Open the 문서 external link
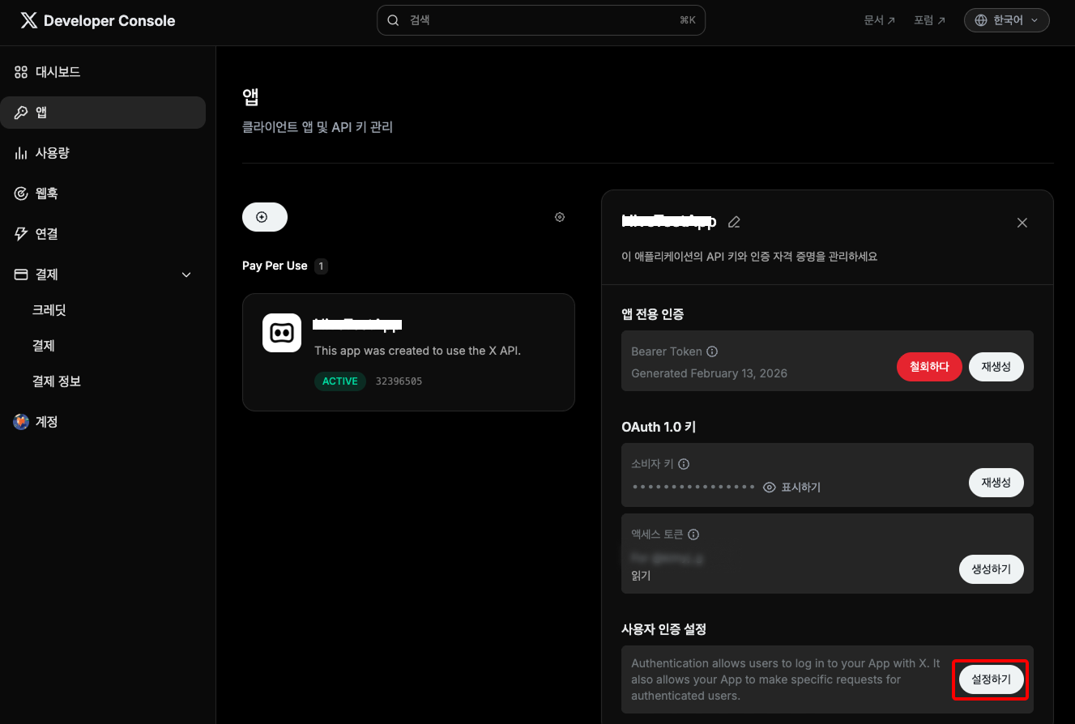1075x724 pixels. click(x=879, y=20)
